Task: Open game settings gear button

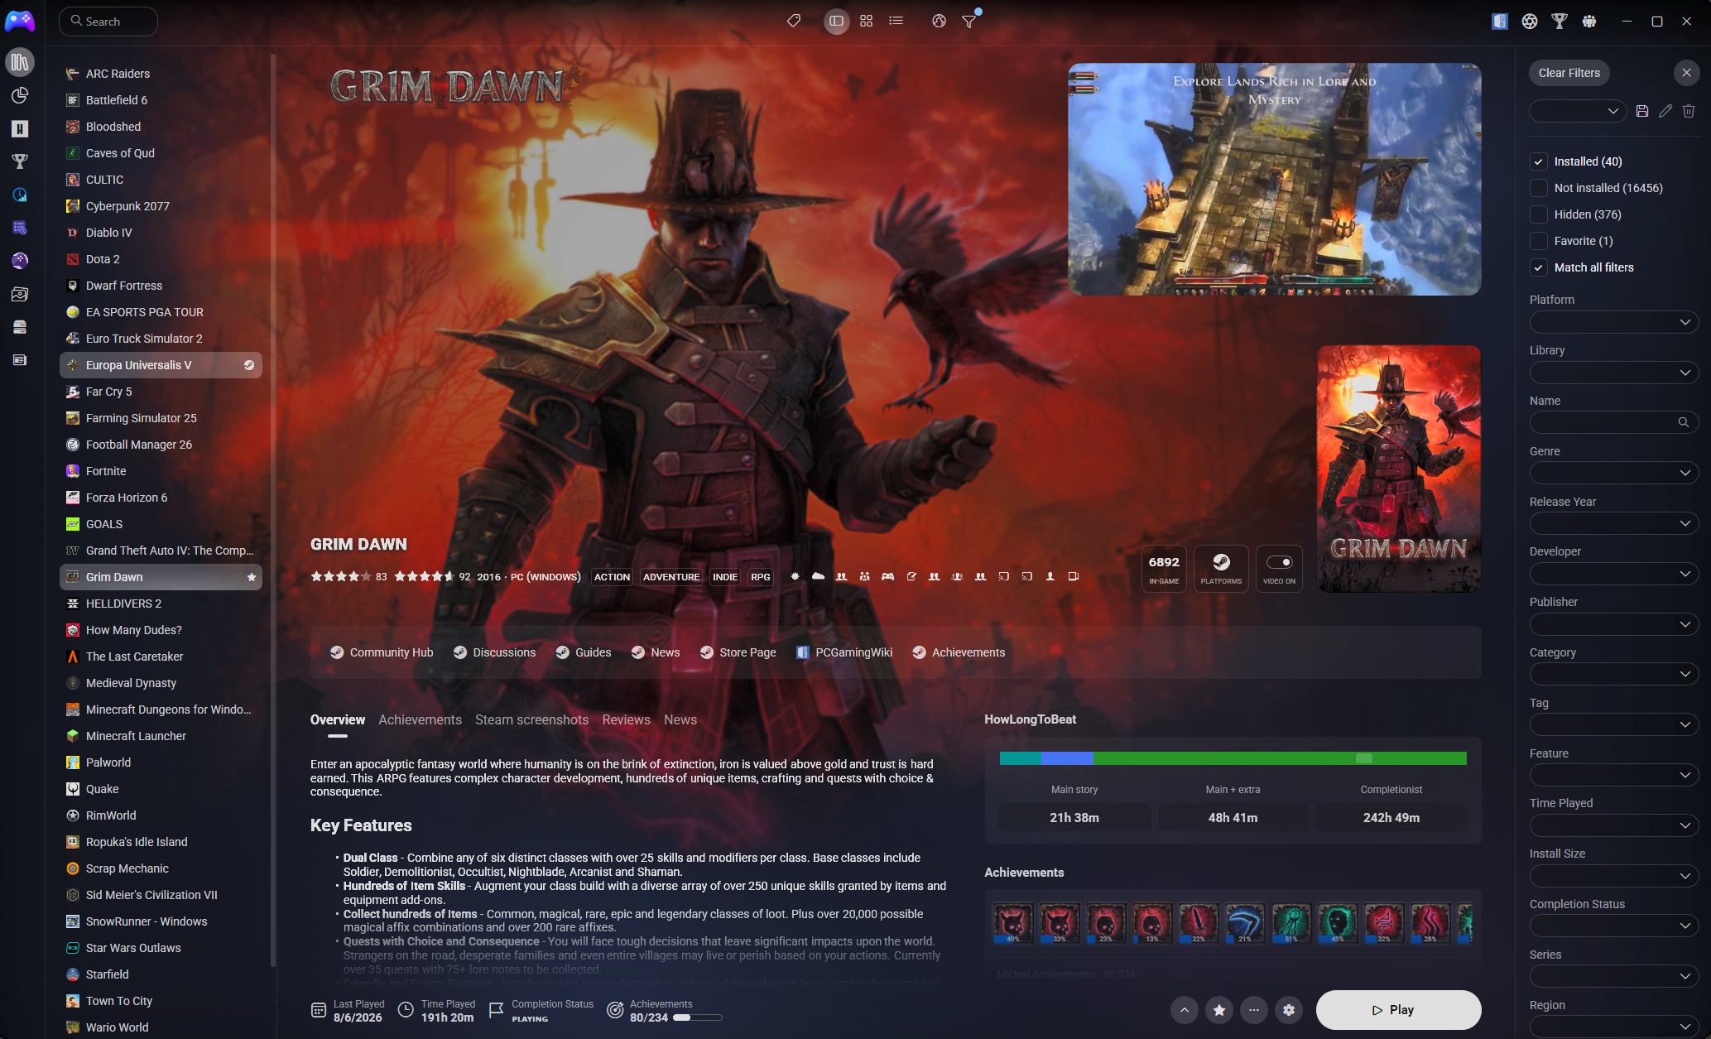Action: click(x=1289, y=1010)
